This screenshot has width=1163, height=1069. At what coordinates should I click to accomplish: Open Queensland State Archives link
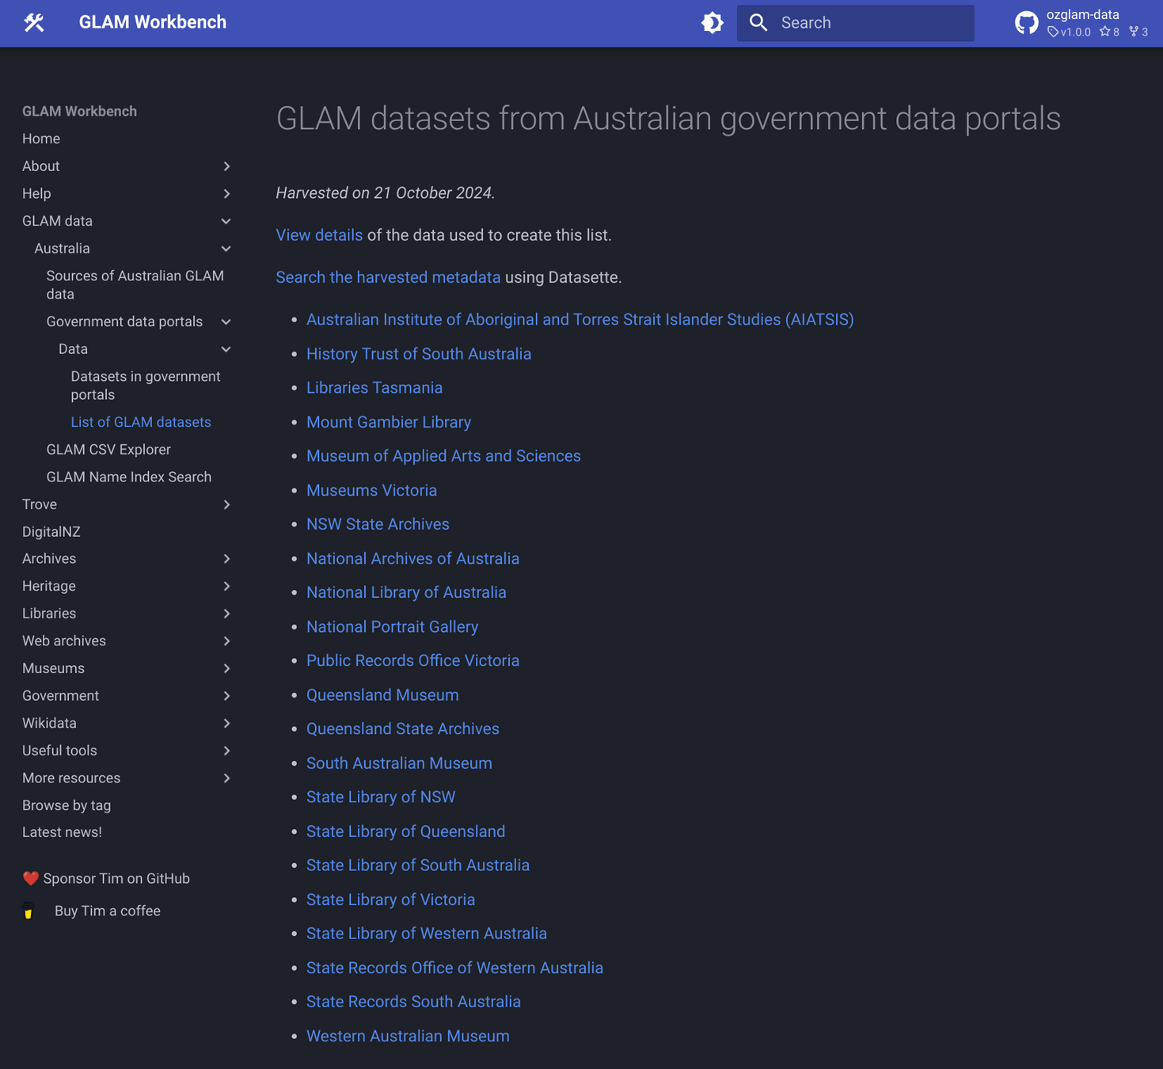click(403, 729)
